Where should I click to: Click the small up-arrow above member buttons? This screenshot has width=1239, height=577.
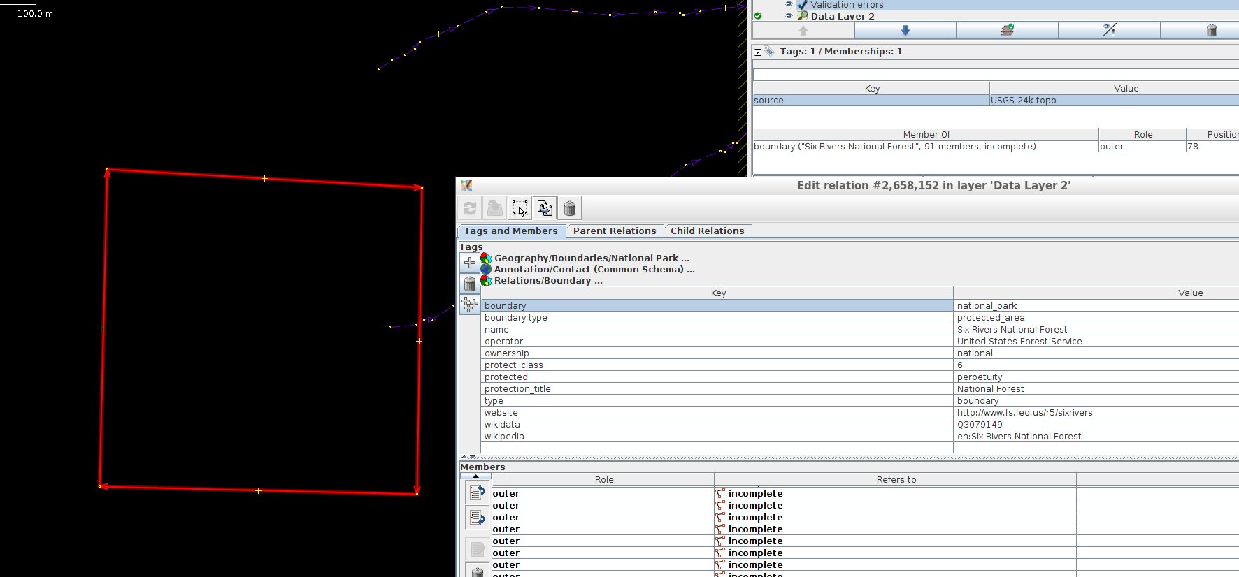point(475,476)
